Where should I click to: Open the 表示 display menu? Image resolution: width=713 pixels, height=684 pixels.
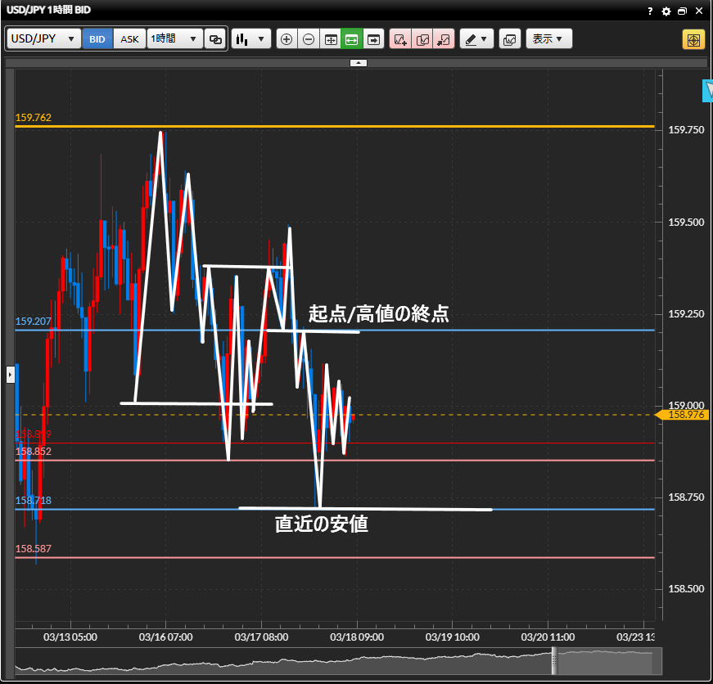click(x=548, y=38)
